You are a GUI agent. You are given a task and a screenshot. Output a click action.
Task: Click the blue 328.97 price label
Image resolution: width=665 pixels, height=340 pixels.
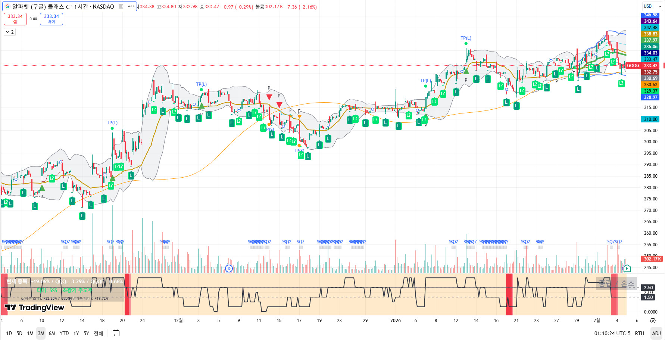click(x=650, y=97)
